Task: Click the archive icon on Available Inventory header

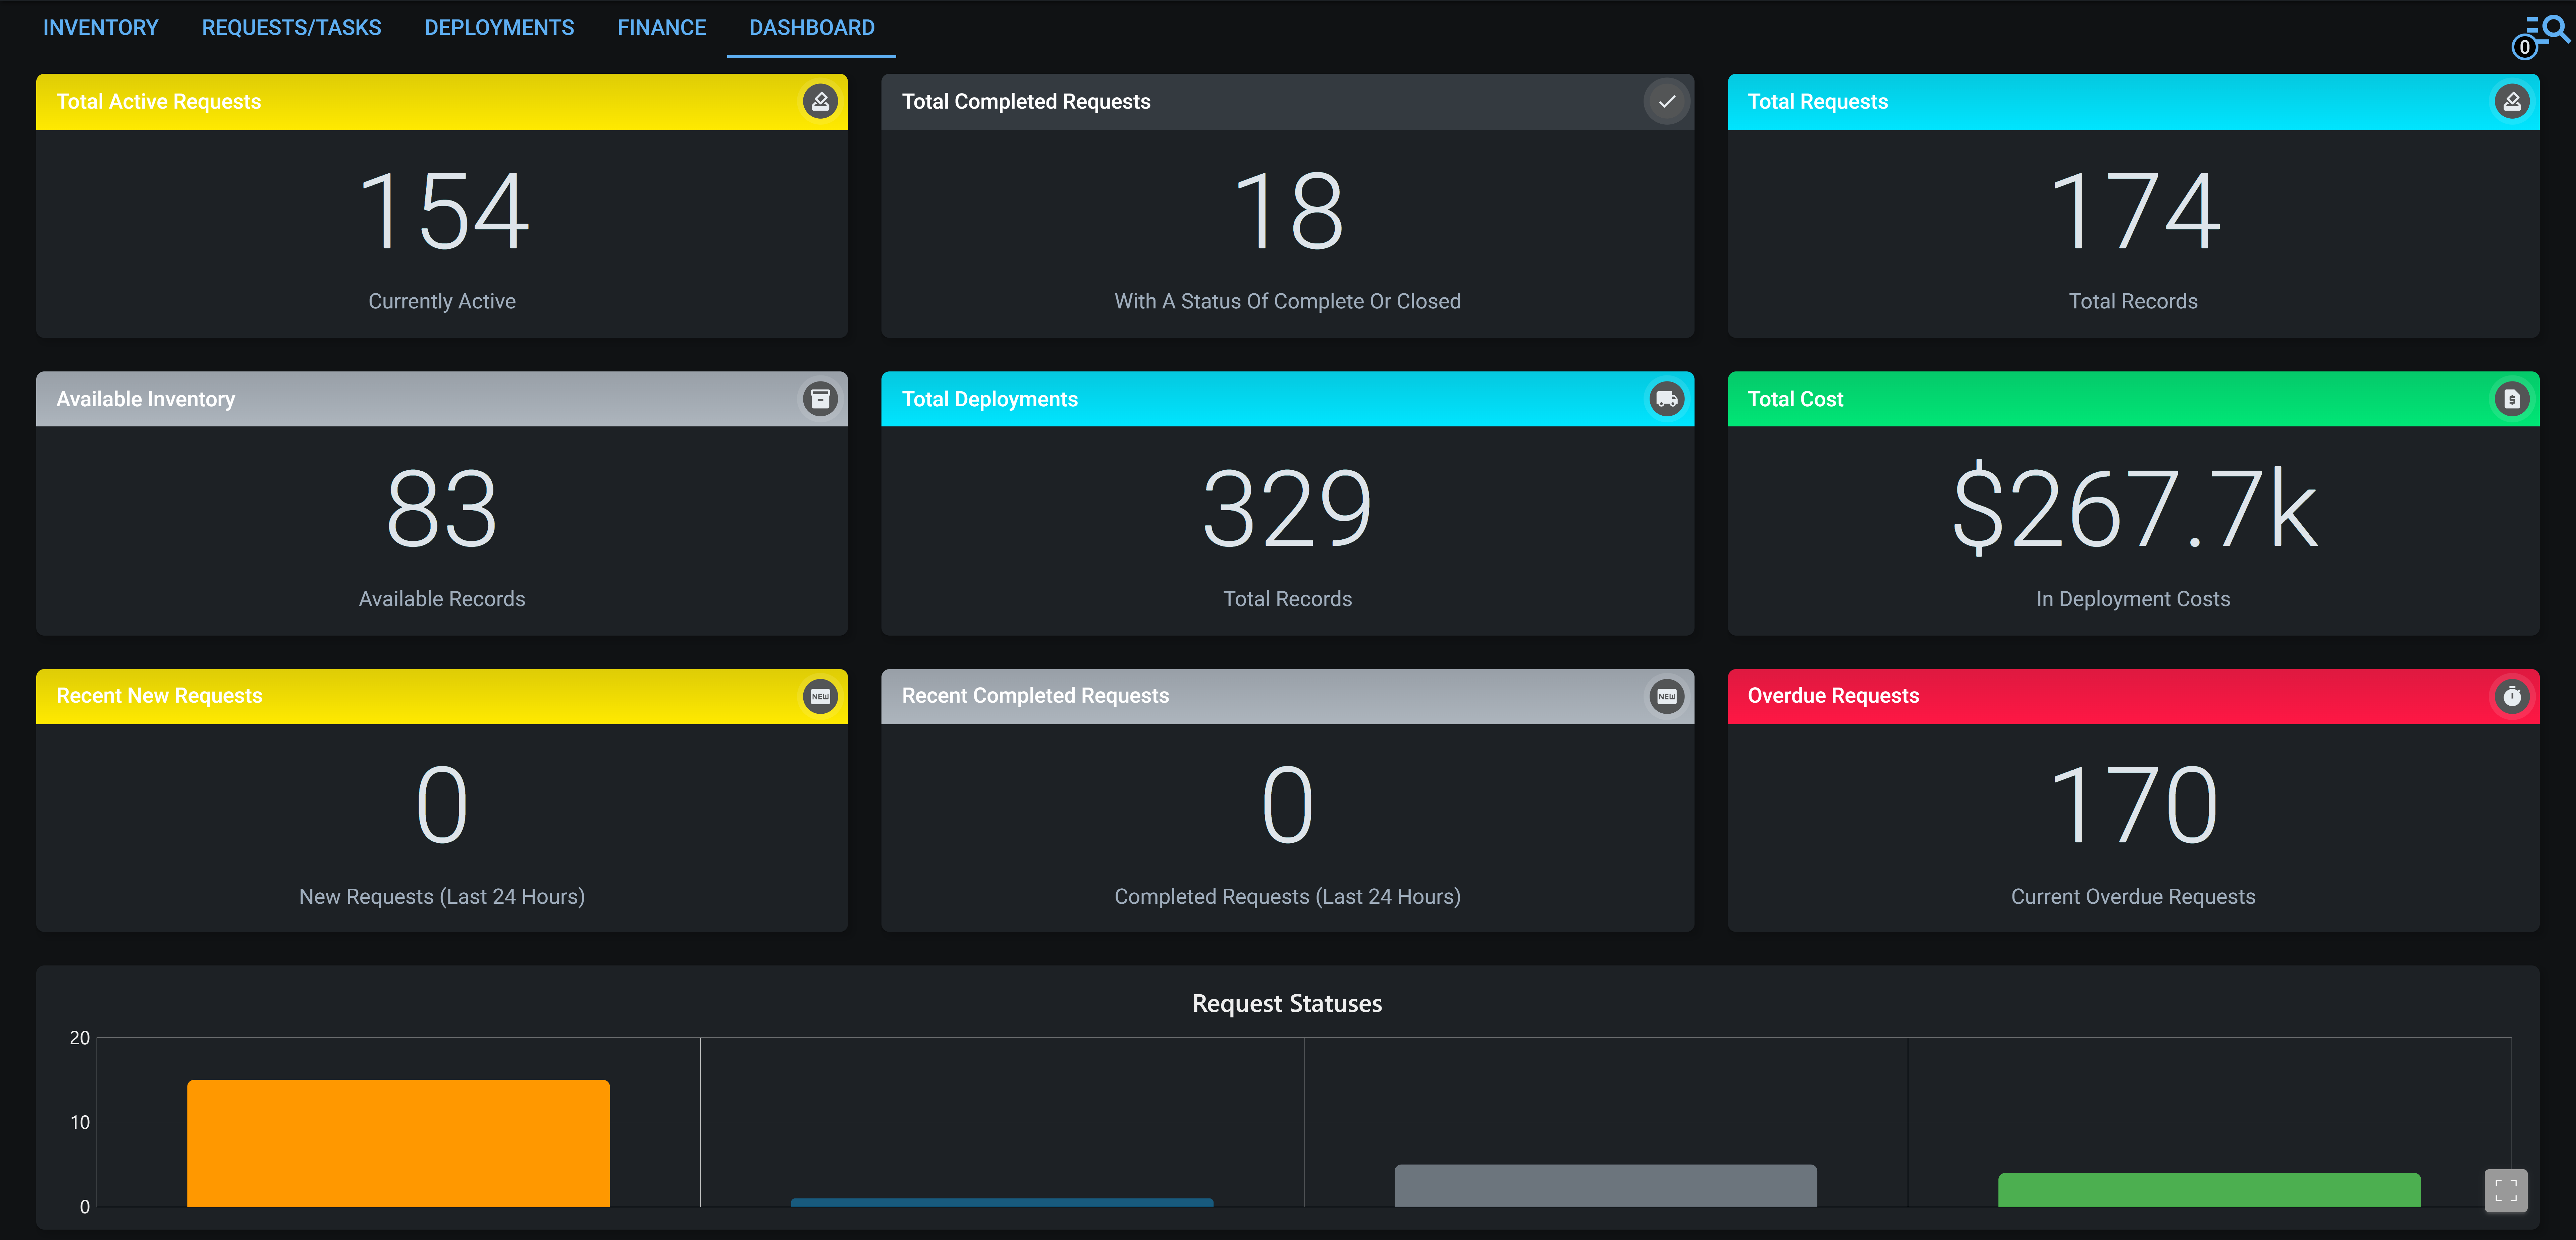Action: coord(820,399)
